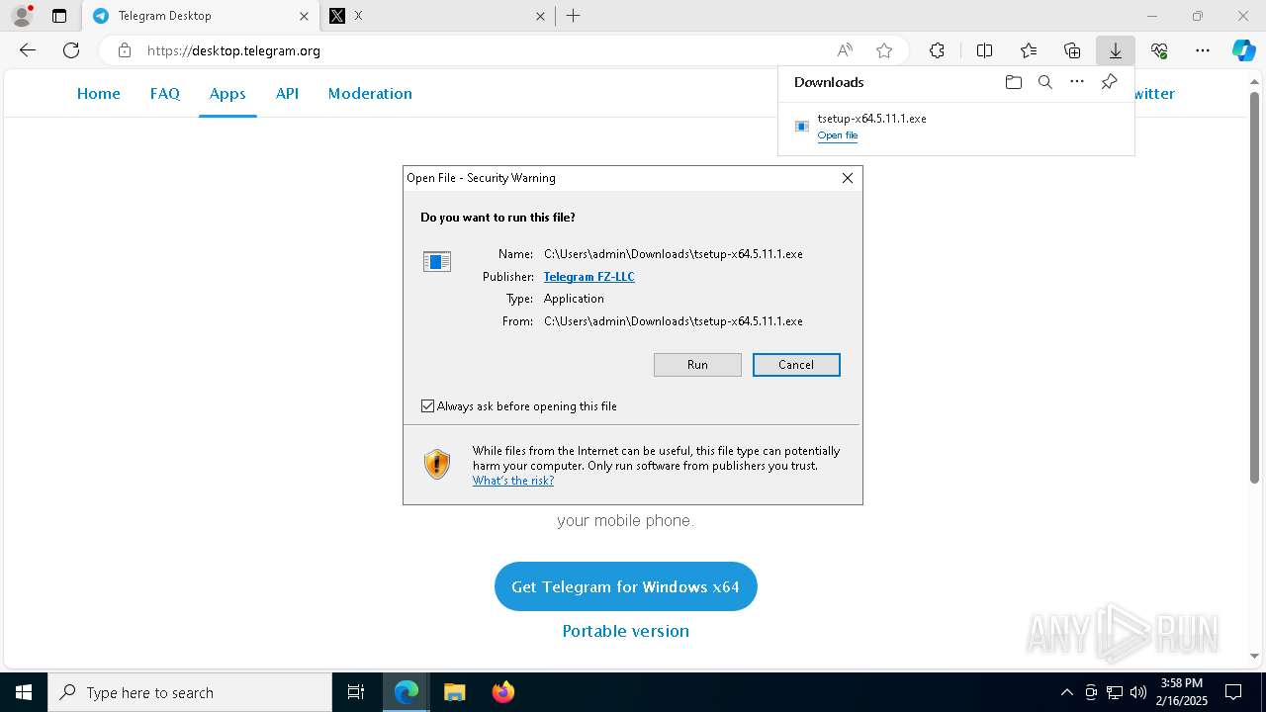The image size is (1266, 712).
Task: Select the Apps nav item
Action: pos(227,93)
